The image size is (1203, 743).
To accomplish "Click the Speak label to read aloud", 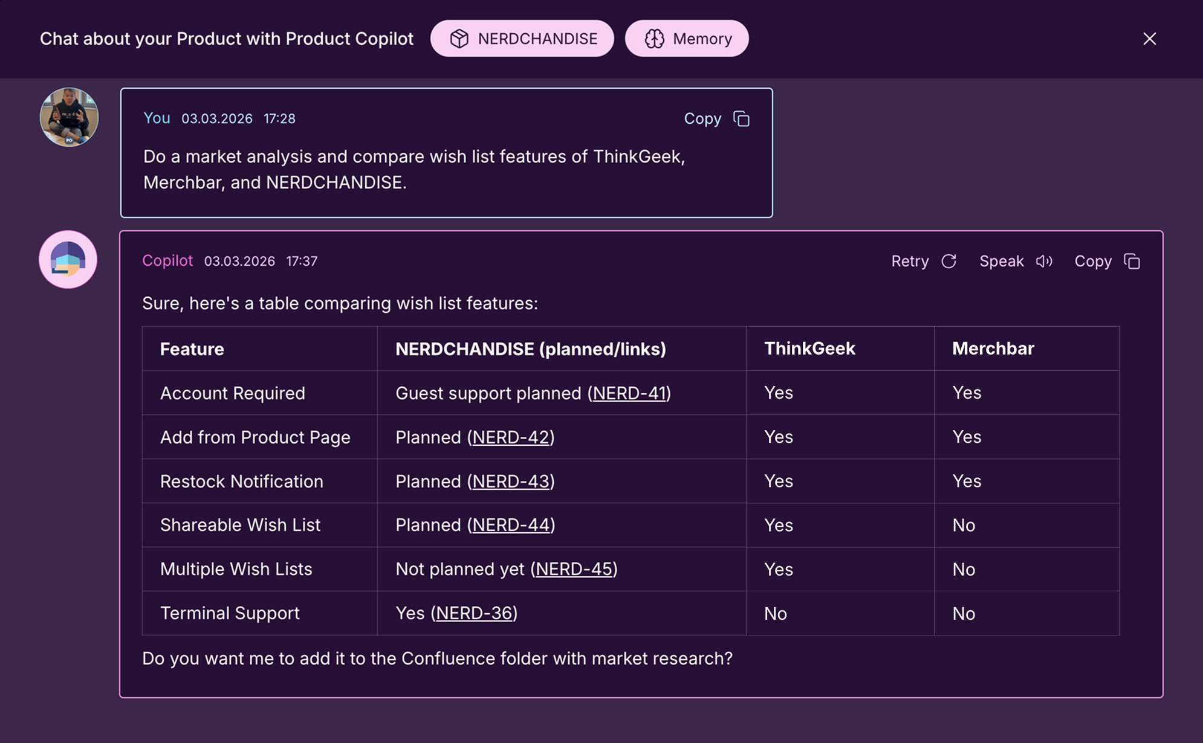I will pos(1001,262).
